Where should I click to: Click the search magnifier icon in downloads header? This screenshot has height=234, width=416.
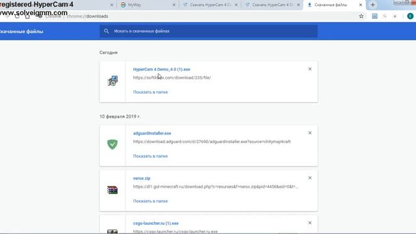pyautogui.click(x=107, y=31)
